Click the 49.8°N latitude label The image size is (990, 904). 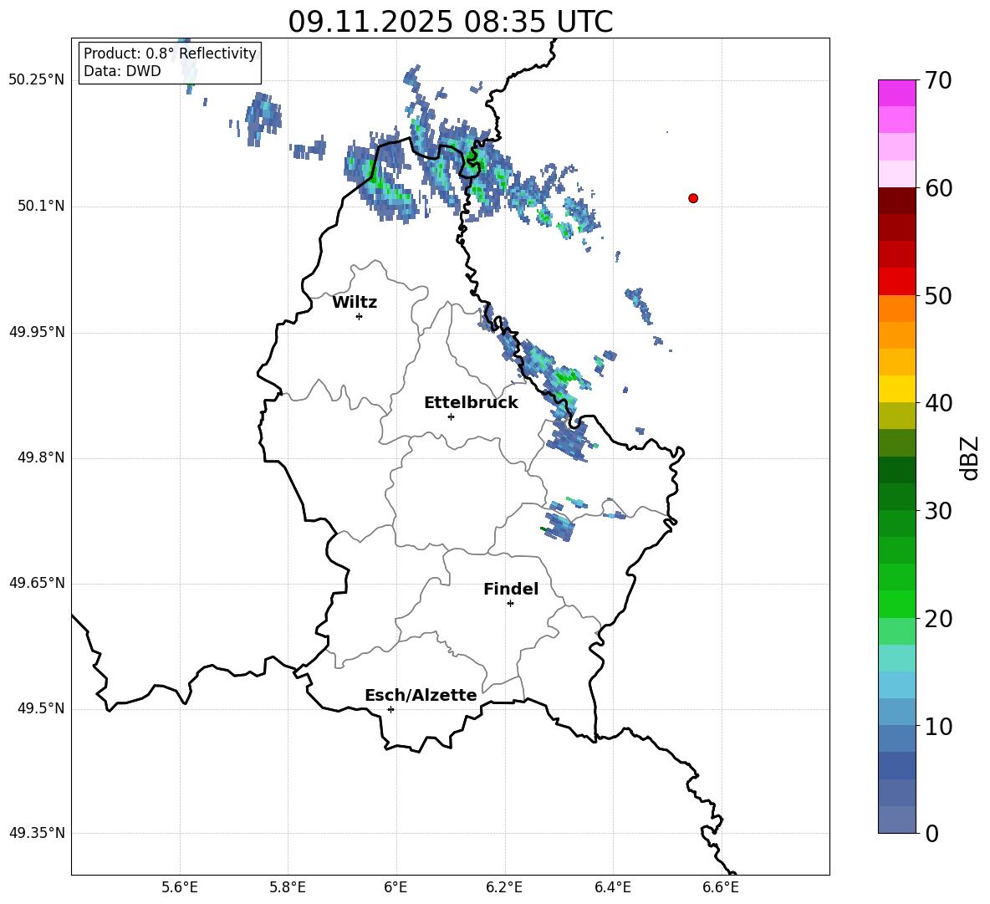[x=41, y=457]
